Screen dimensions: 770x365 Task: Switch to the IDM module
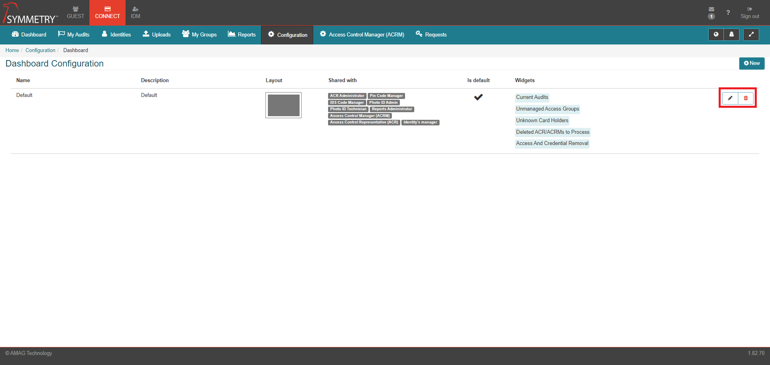tap(136, 12)
